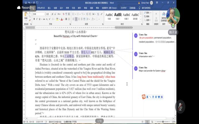Click the Replace (替换) tool
The width and height of the screenshot is (199, 124).
coord(148,16)
